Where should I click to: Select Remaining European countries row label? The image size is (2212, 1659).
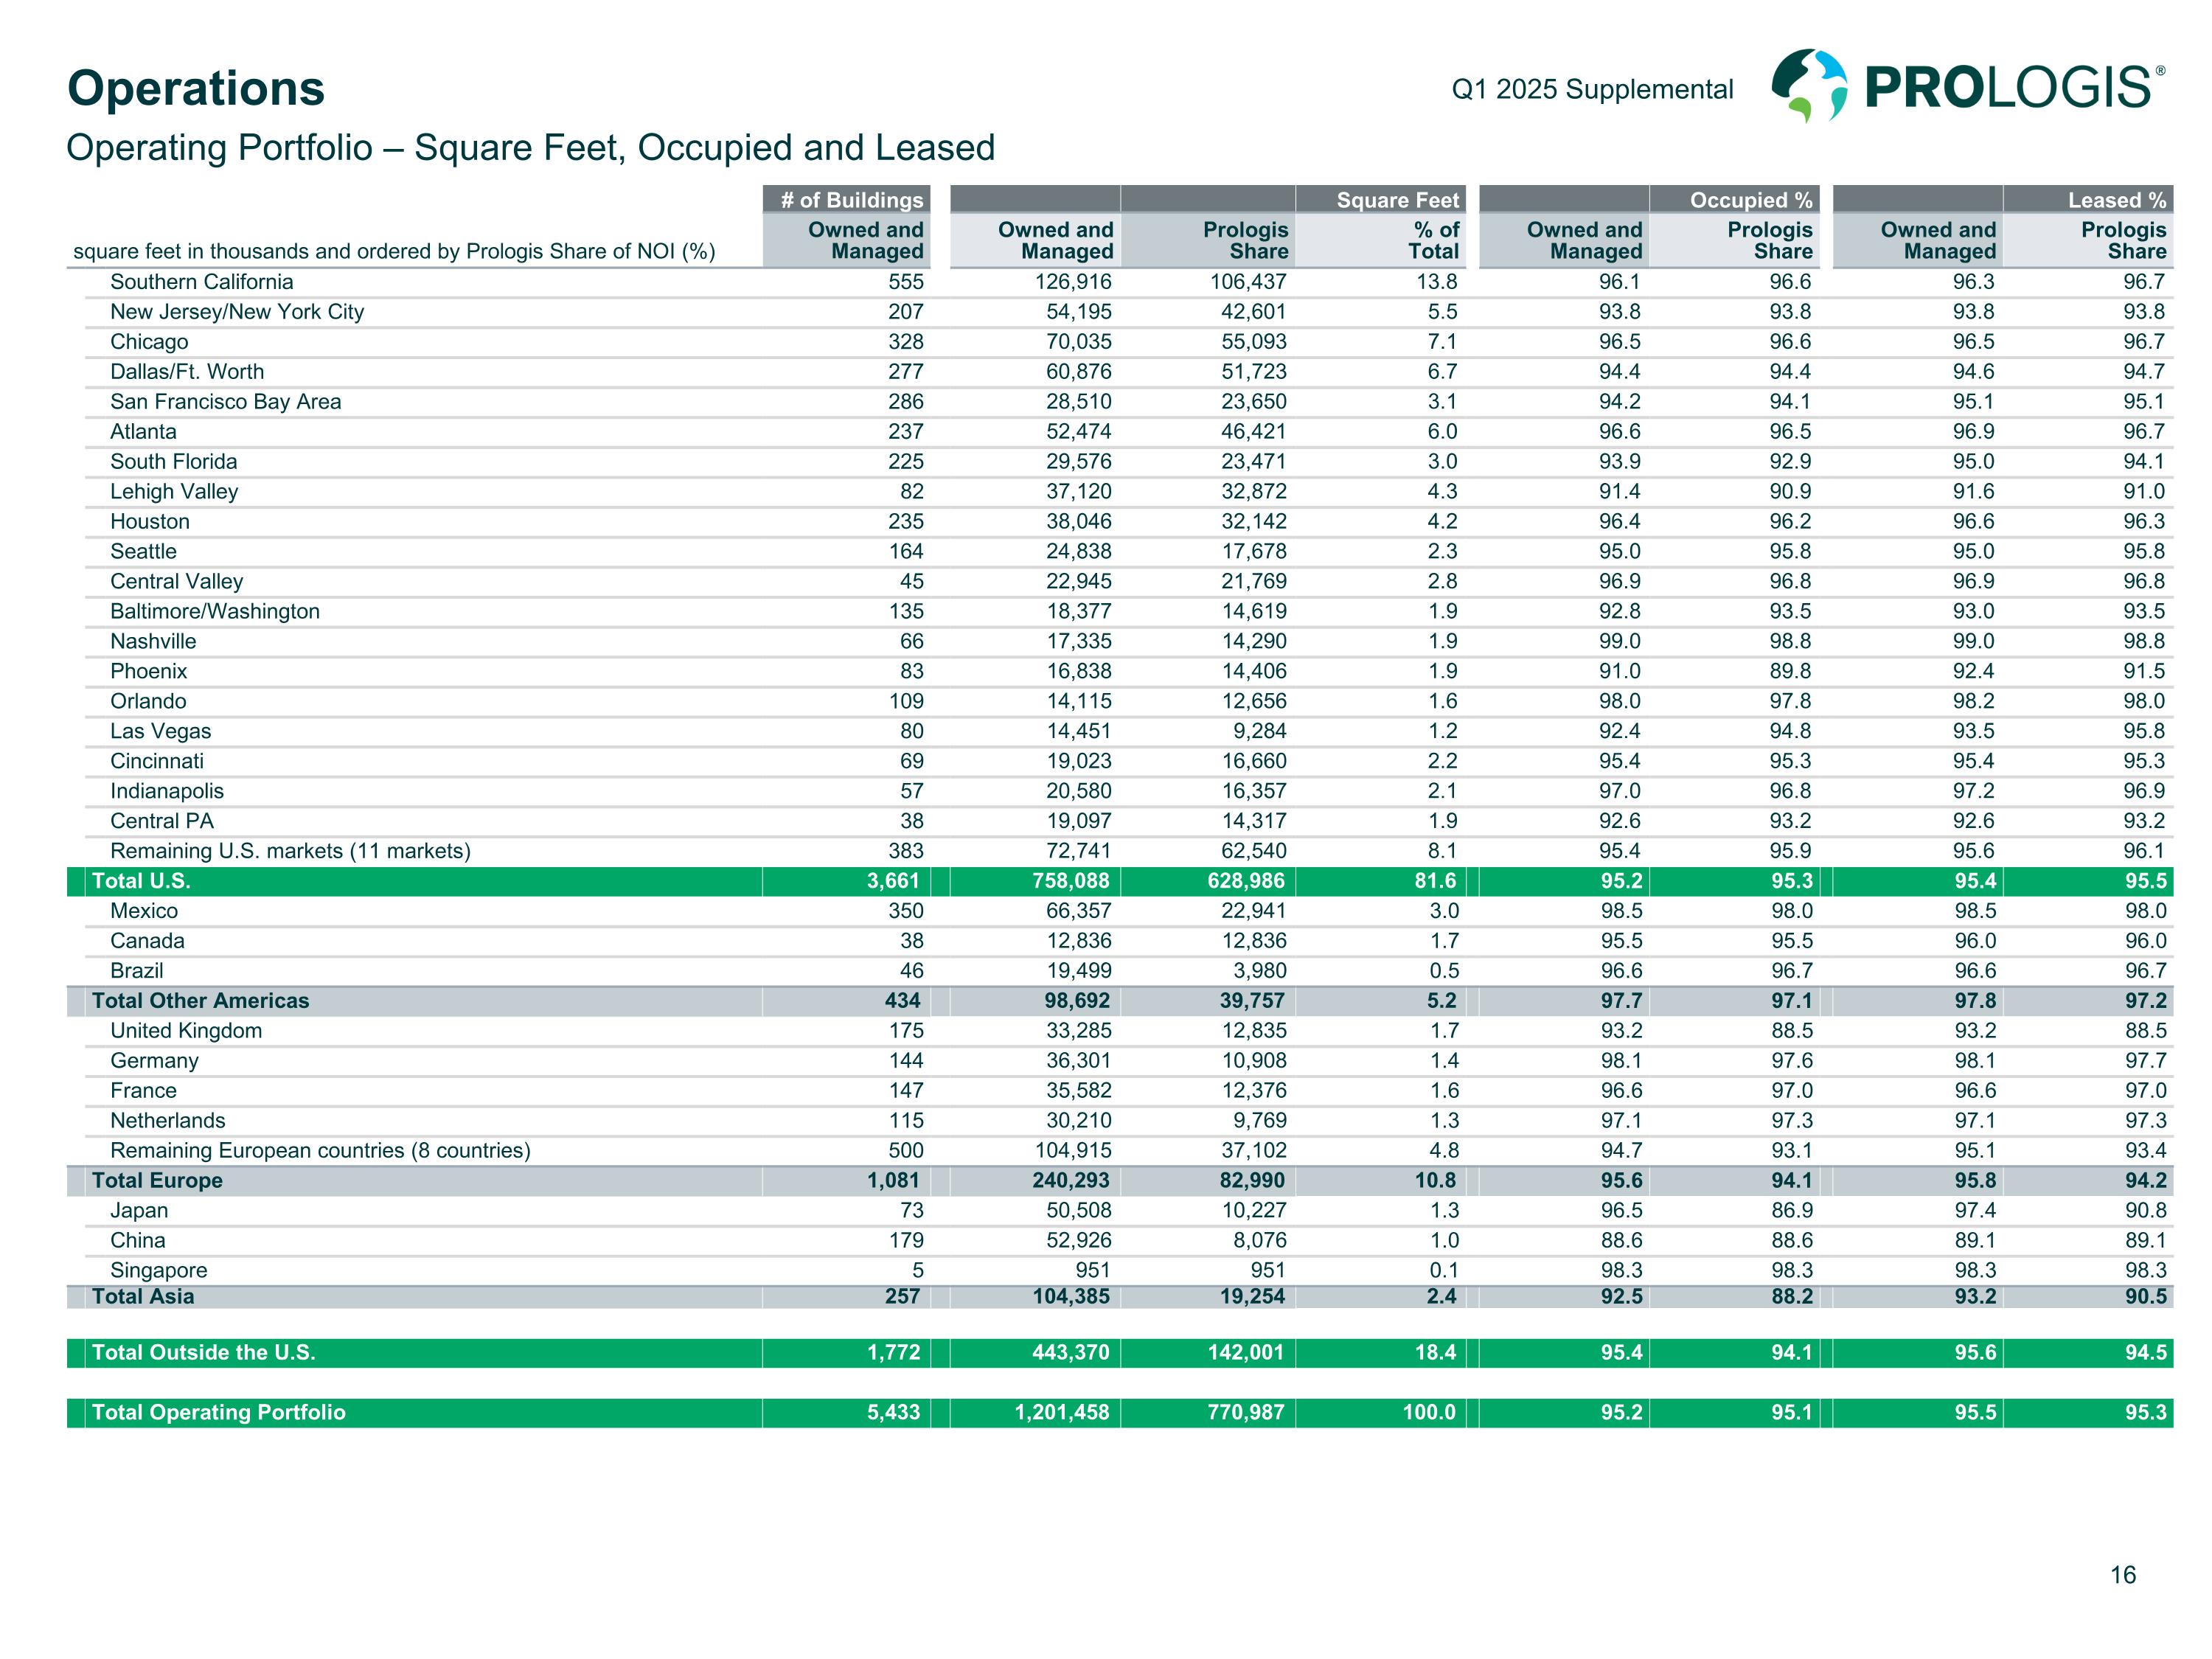[x=320, y=1151]
